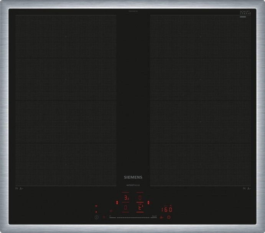Image resolution: width=265 pixels, height=233 pixels.
Task: Touch the right flex cooking zone surface
Action: (201, 101)
